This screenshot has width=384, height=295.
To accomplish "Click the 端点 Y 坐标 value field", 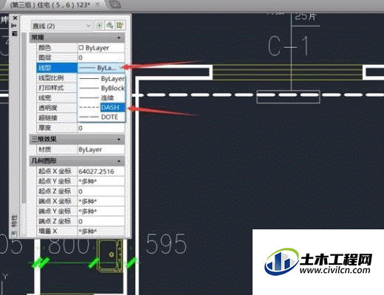I will [100, 211].
